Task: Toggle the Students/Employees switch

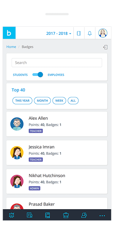Action: [38, 75]
